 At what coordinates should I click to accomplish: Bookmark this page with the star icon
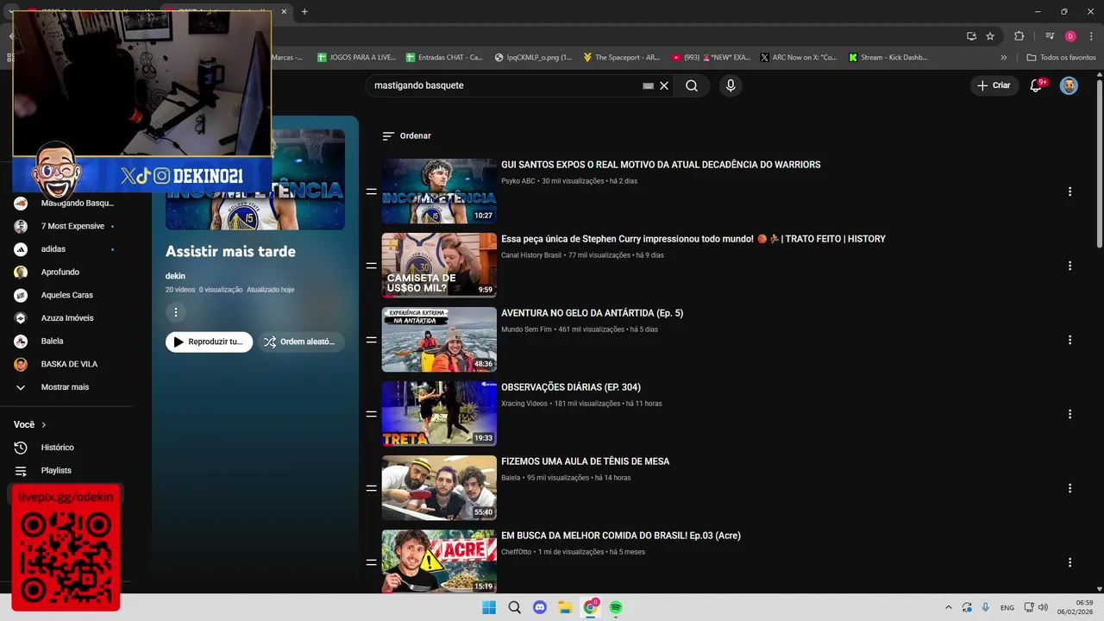990,36
